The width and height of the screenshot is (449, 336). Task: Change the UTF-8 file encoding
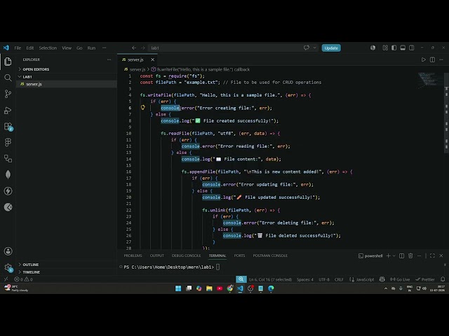pyautogui.click(x=324, y=279)
